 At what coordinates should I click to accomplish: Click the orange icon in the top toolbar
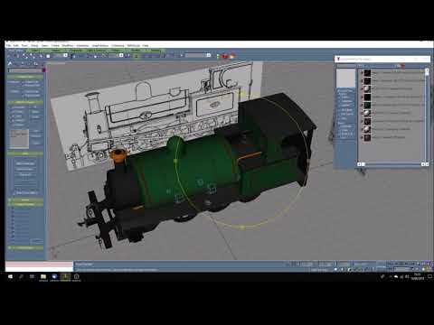[232, 56]
